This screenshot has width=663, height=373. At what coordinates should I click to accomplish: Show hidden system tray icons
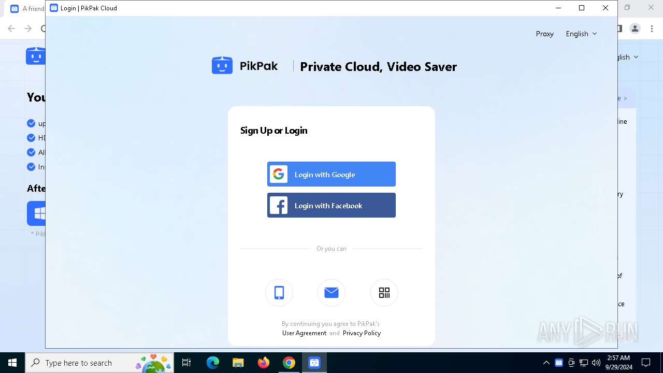546,363
